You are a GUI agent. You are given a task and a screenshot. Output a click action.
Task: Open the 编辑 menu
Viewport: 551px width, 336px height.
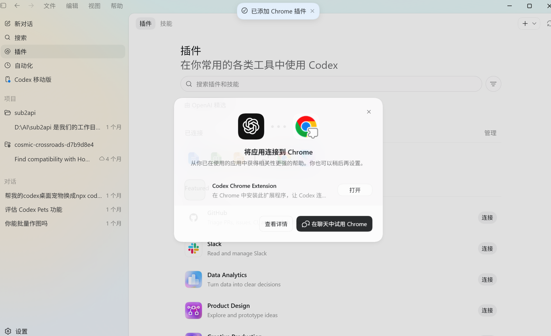tap(72, 6)
